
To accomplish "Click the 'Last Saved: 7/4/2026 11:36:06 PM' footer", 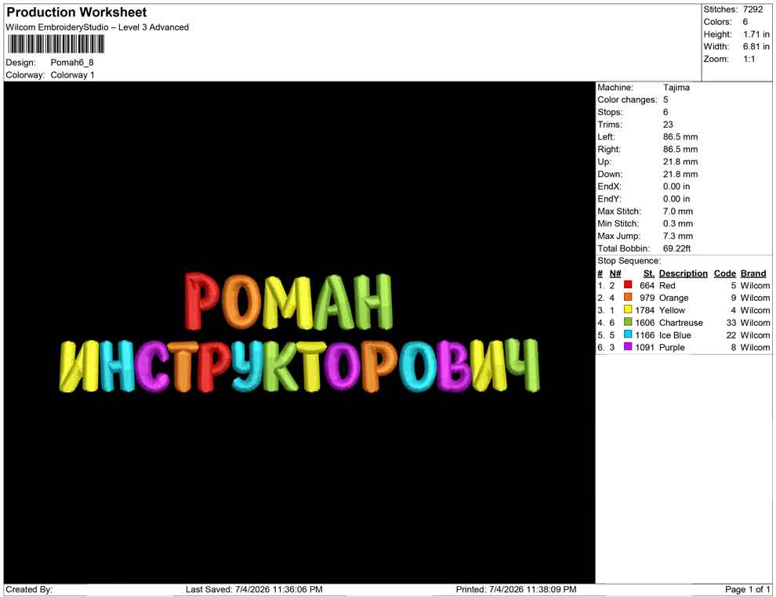I will (x=255, y=589).
